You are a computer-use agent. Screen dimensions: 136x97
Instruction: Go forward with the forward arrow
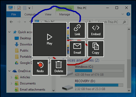19,22
